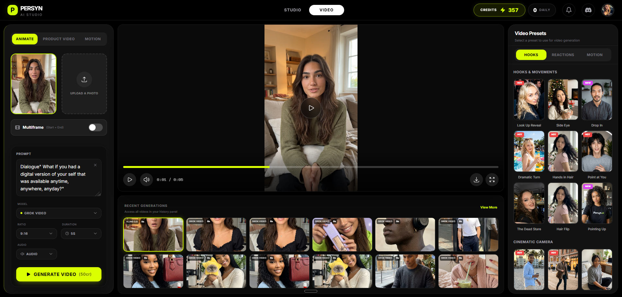Open the Discord link icon

tap(588, 10)
